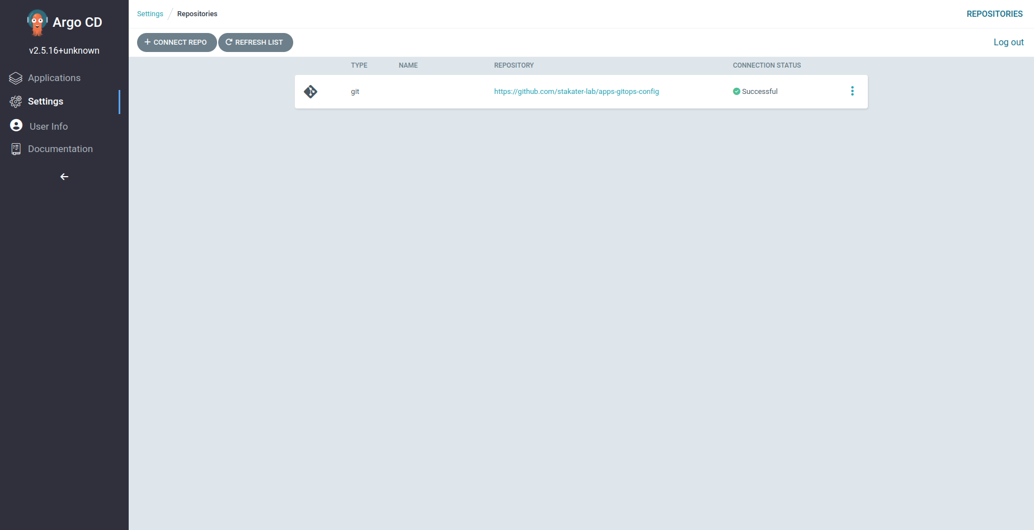
Task: Toggle the Settings sidebar entry highlight
Action: (45, 101)
